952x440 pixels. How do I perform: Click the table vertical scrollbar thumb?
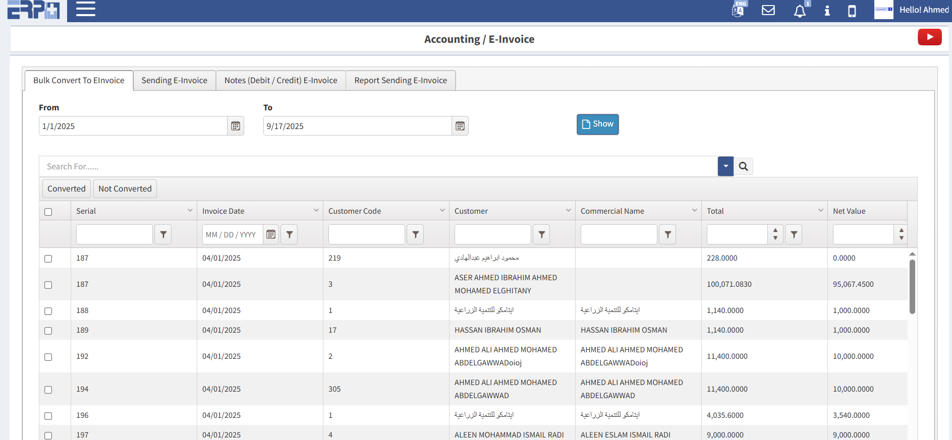[912, 286]
